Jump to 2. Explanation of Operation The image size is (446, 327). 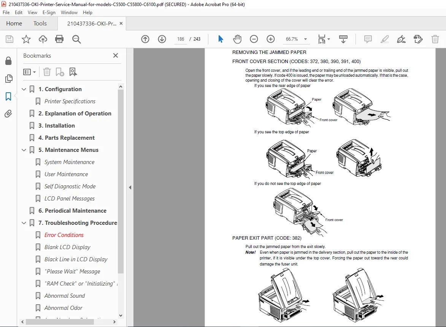pos(75,114)
